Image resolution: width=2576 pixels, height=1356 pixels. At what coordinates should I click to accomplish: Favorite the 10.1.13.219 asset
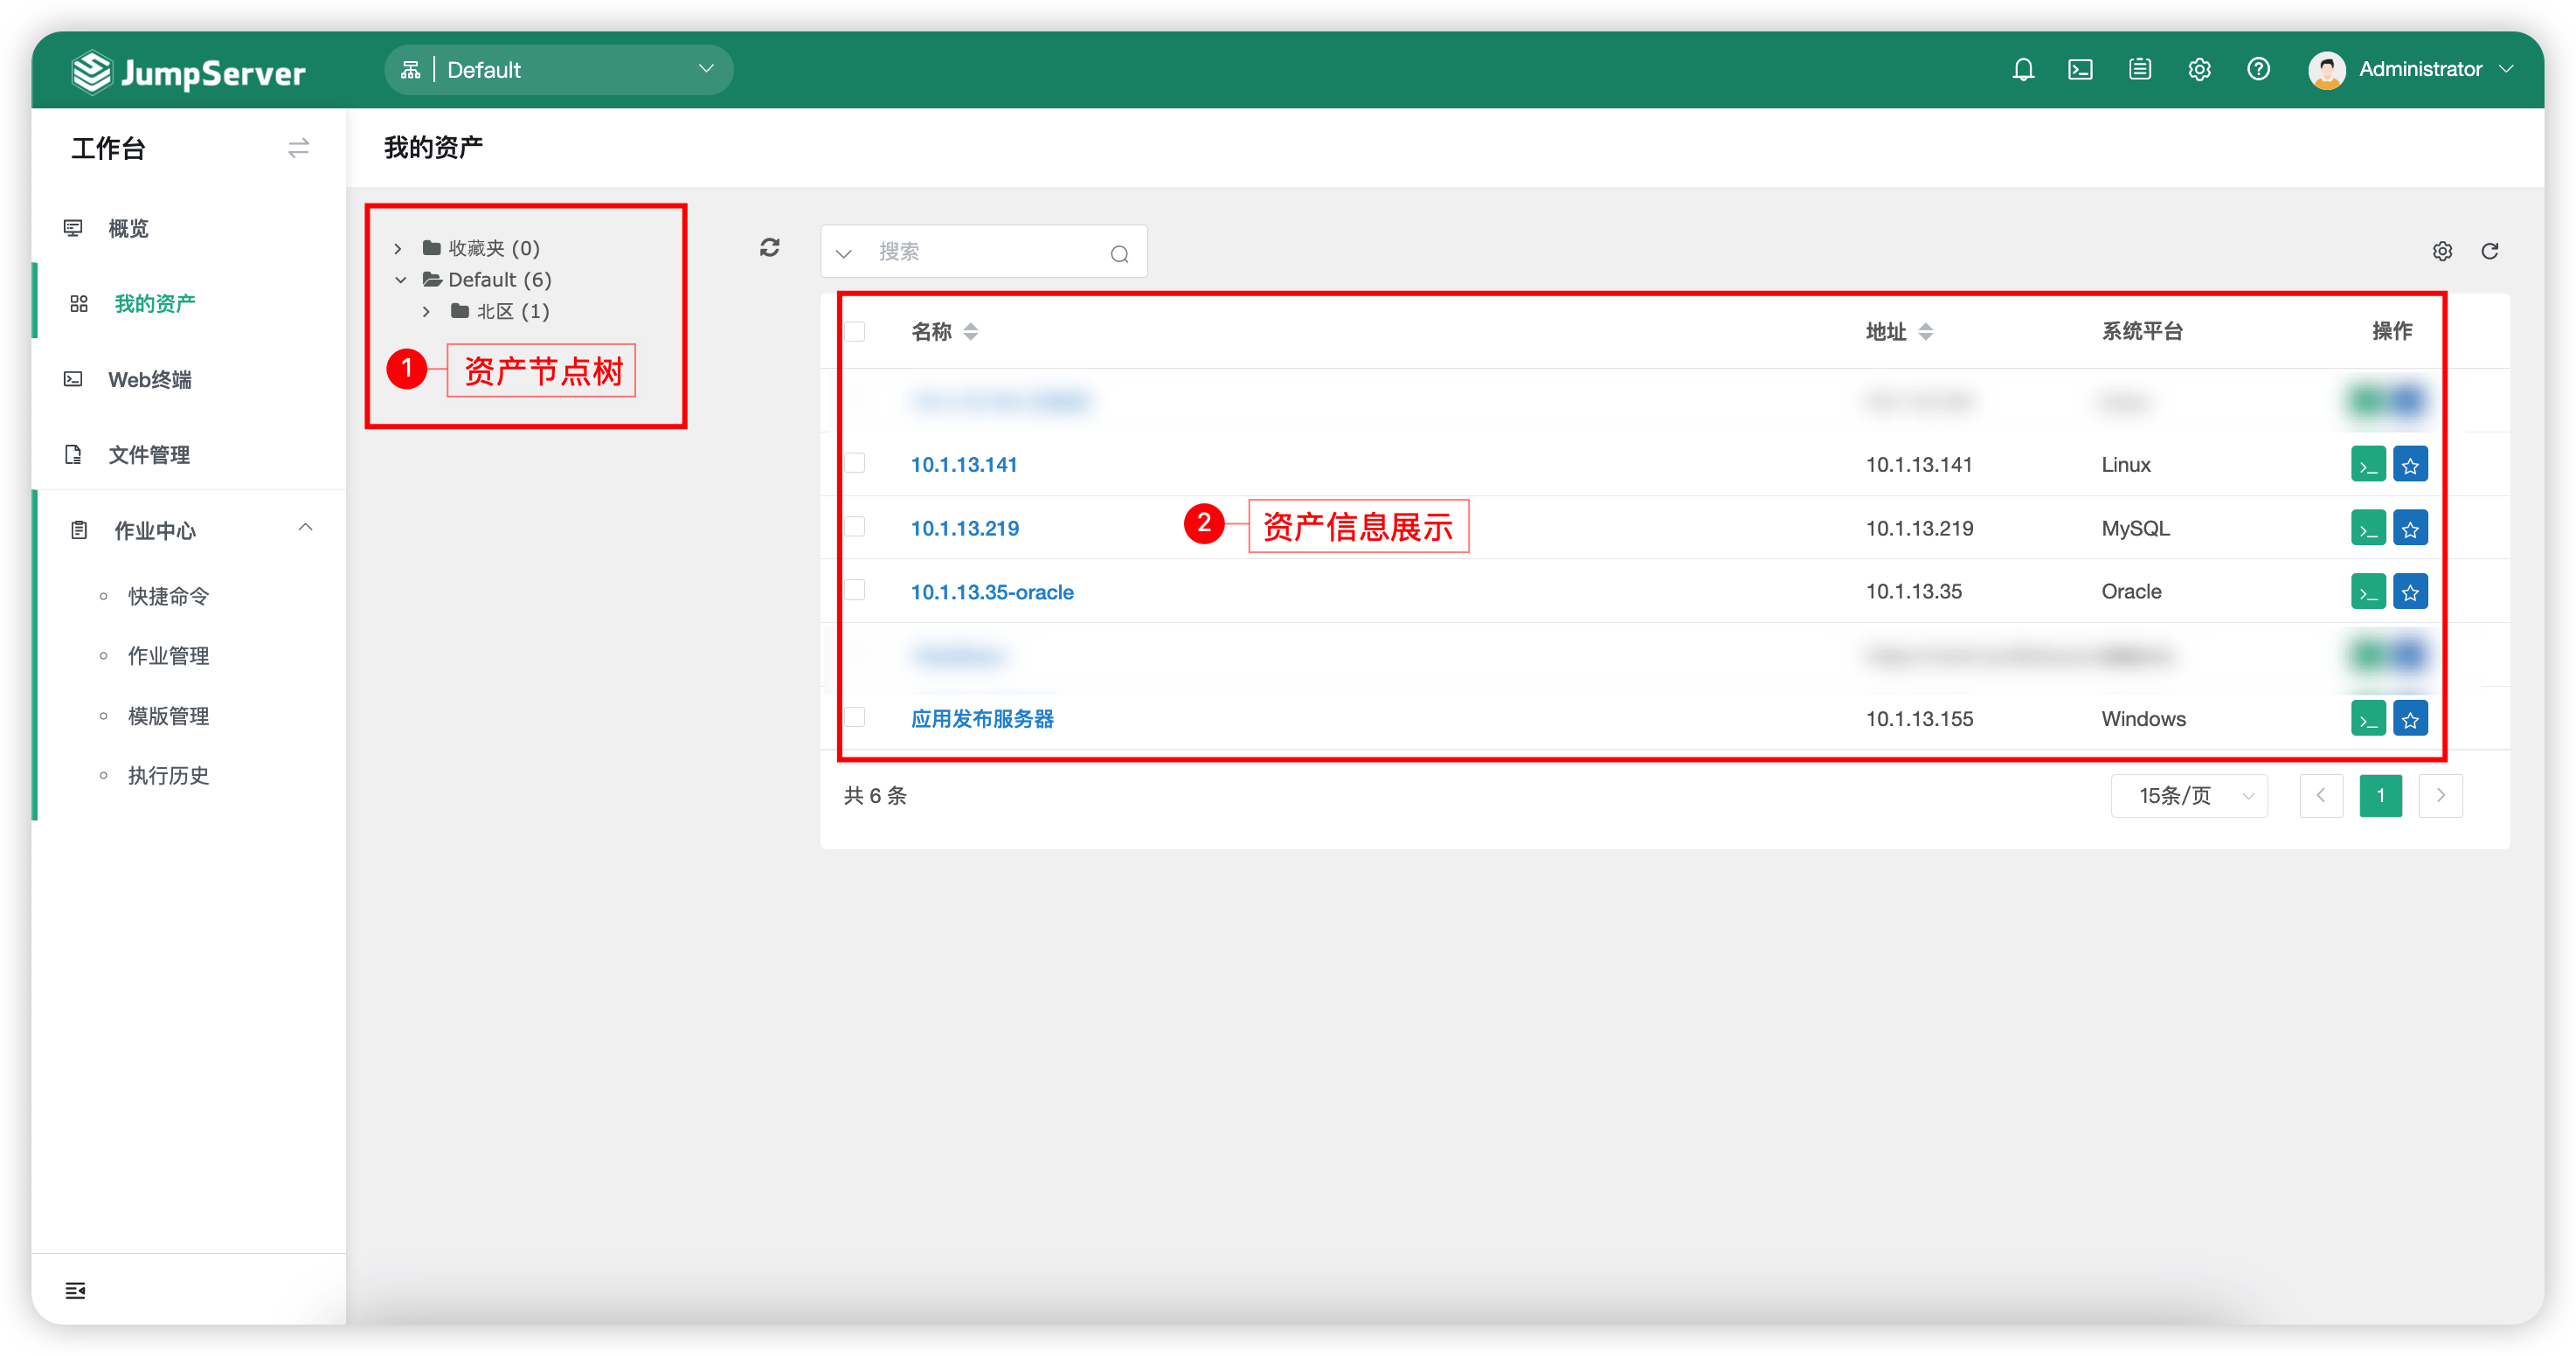coord(2410,528)
